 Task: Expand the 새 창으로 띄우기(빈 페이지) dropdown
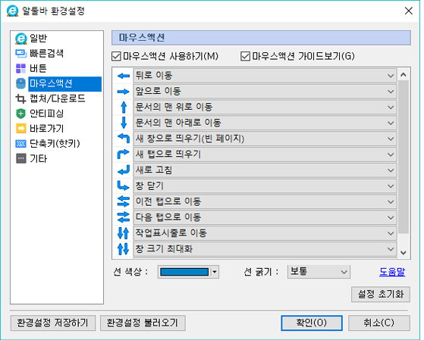point(265,139)
